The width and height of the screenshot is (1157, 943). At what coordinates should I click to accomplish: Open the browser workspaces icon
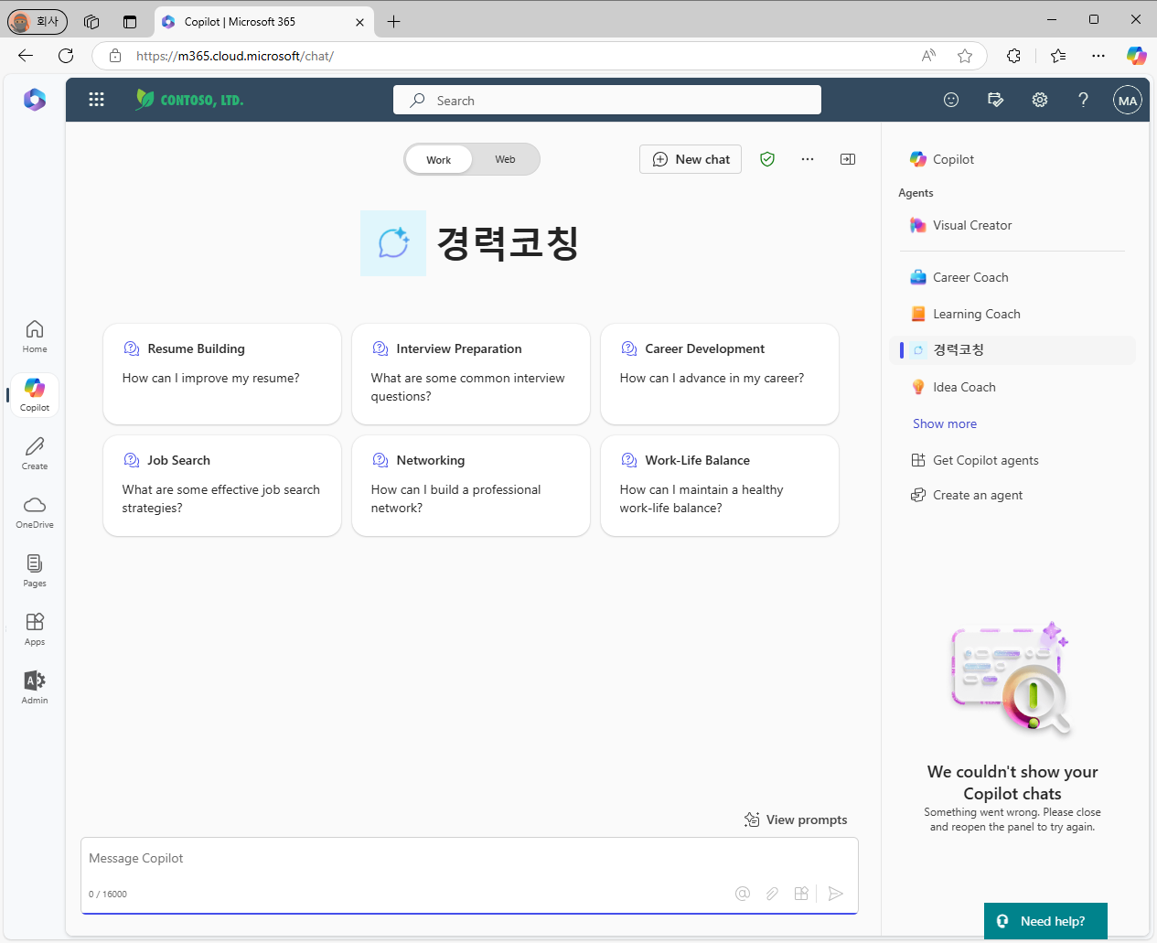click(91, 21)
